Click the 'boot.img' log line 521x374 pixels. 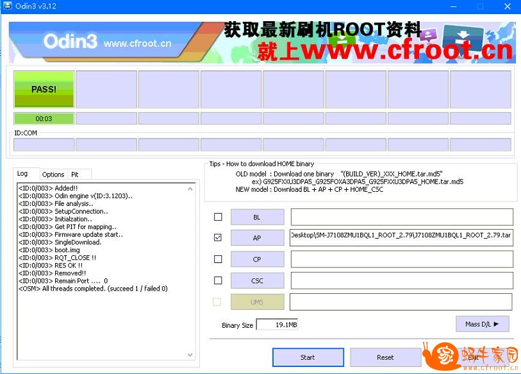coord(49,250)
